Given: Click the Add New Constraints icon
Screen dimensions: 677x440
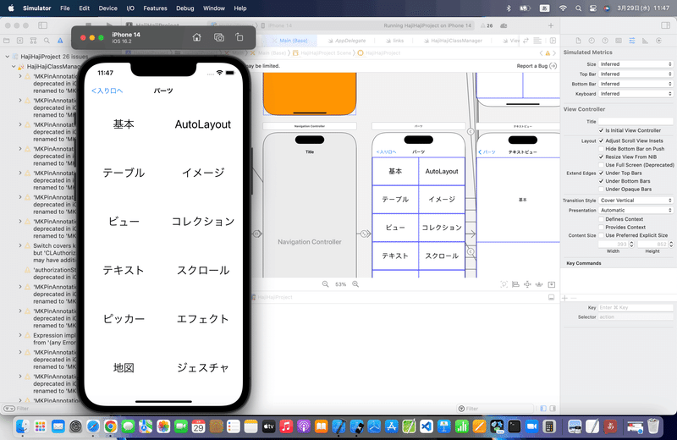Looking at the screenshot, I should click(x=527, y=284).
